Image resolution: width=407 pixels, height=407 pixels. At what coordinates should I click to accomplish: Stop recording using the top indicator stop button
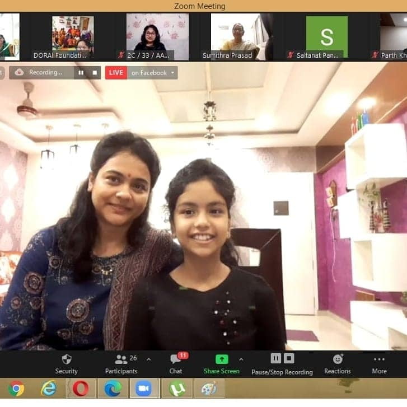[x=95, y=73]
